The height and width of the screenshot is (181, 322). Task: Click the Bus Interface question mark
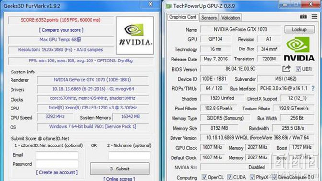pos(313,89)
